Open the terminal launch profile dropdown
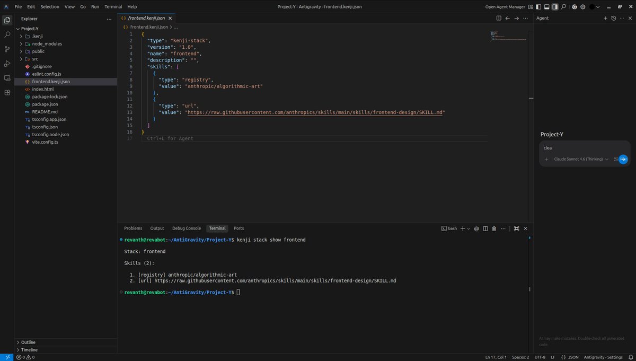Viewport: 636px width, 361px height. (469, 228)
